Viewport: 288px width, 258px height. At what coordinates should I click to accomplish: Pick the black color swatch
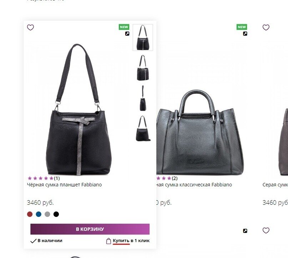coord(56,214)
